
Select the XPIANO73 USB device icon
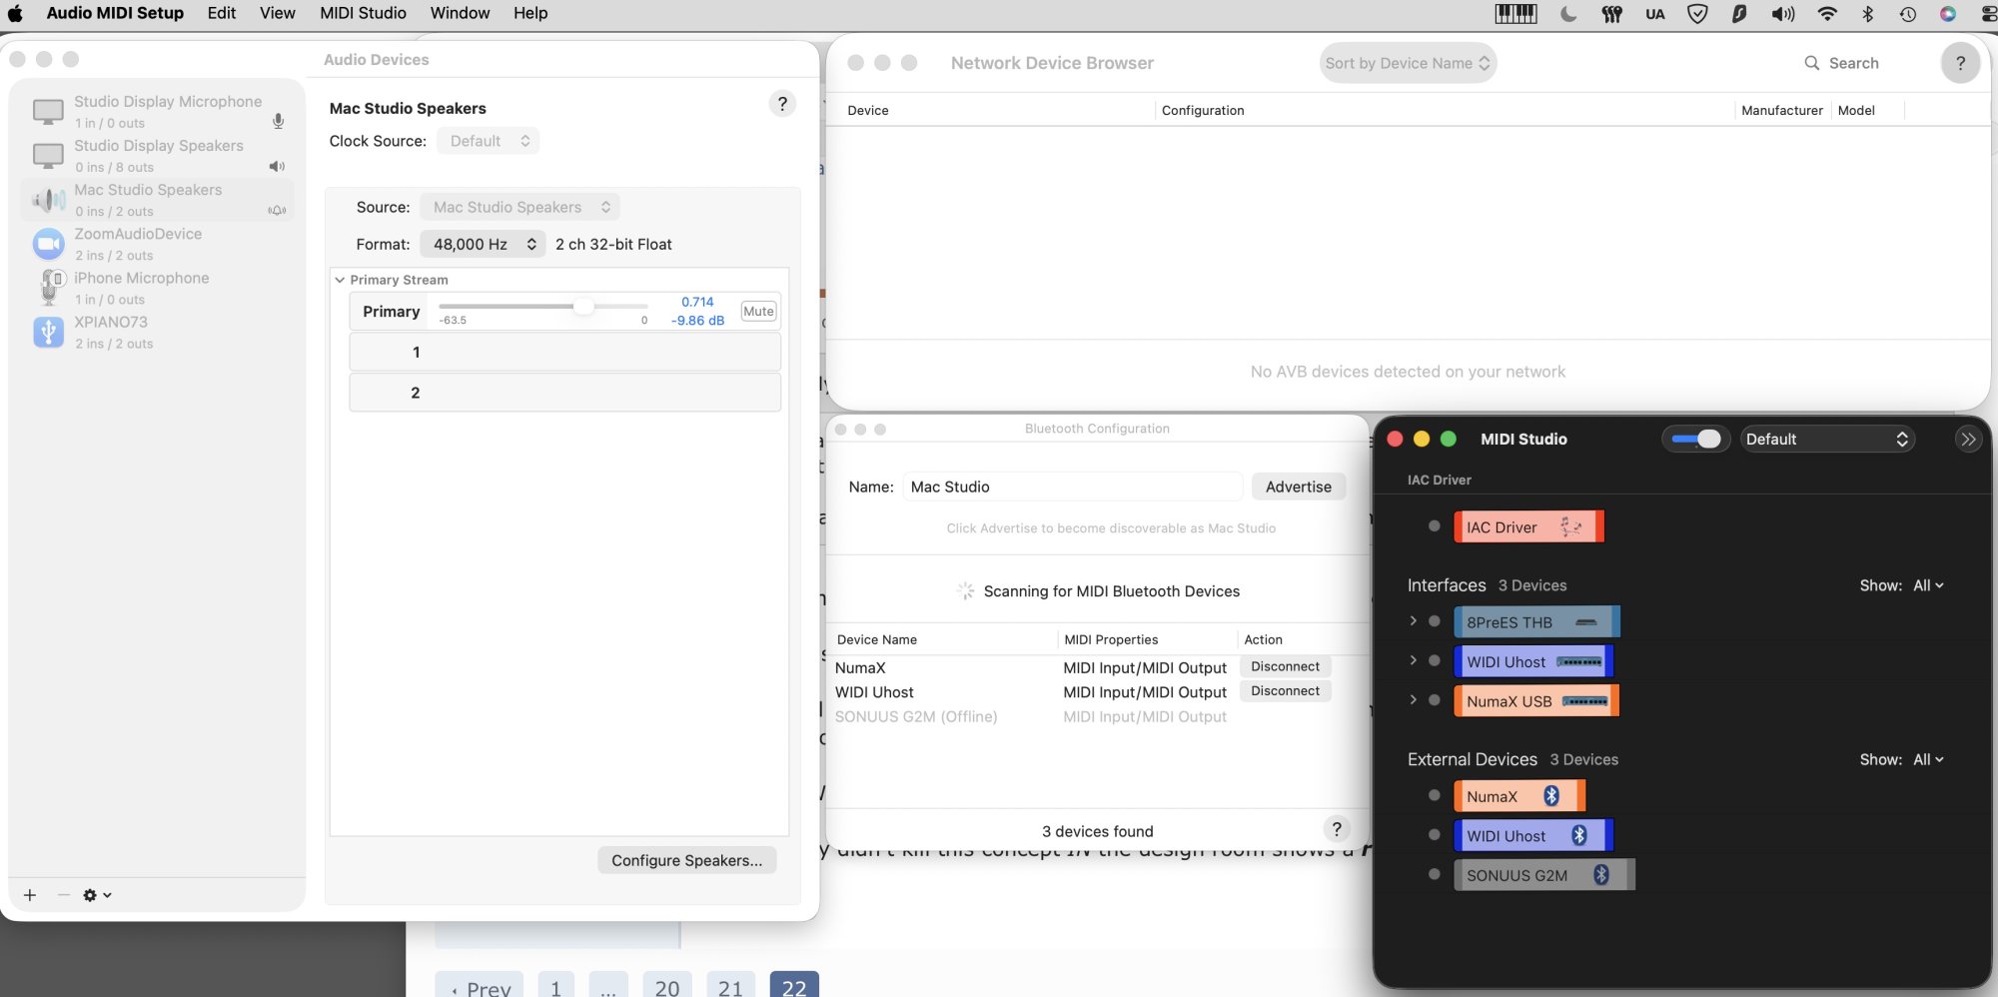(x=48, y=332)
